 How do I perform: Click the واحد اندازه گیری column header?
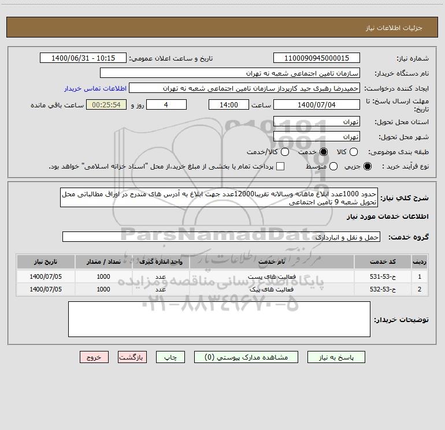161,261
